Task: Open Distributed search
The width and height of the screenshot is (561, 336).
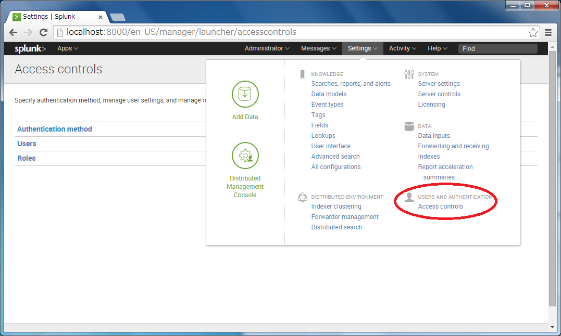Action: pyautogui.click(x=336, y=227)
